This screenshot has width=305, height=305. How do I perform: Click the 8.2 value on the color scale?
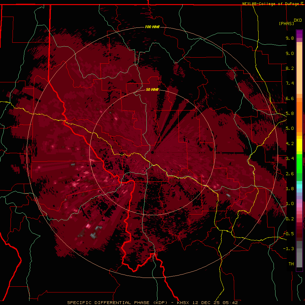290,68
